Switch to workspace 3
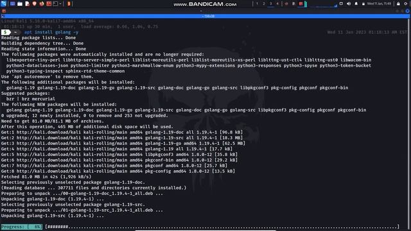Viewport: 411px width, 231px height. coord(271,4)
